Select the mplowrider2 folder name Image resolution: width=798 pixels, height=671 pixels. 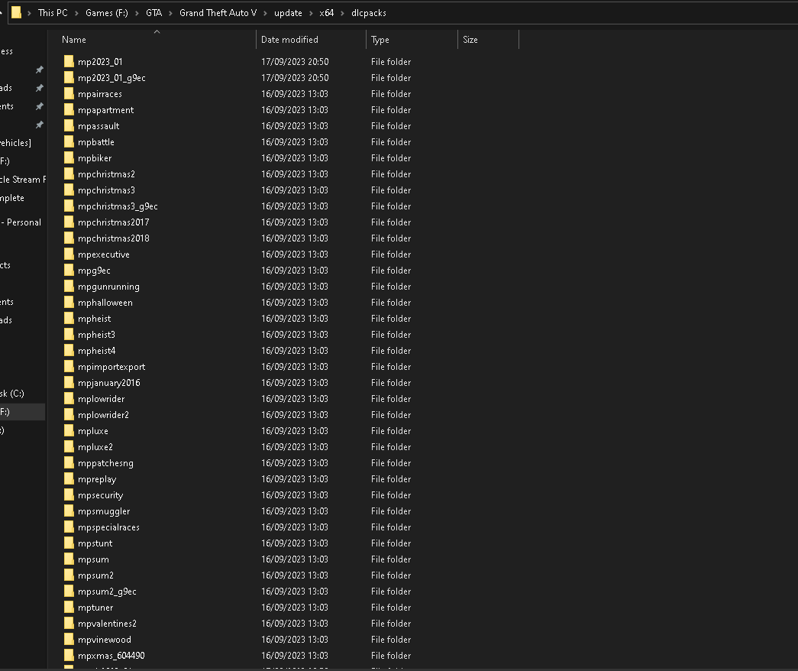pyautogui.click(x=103, y=415)
